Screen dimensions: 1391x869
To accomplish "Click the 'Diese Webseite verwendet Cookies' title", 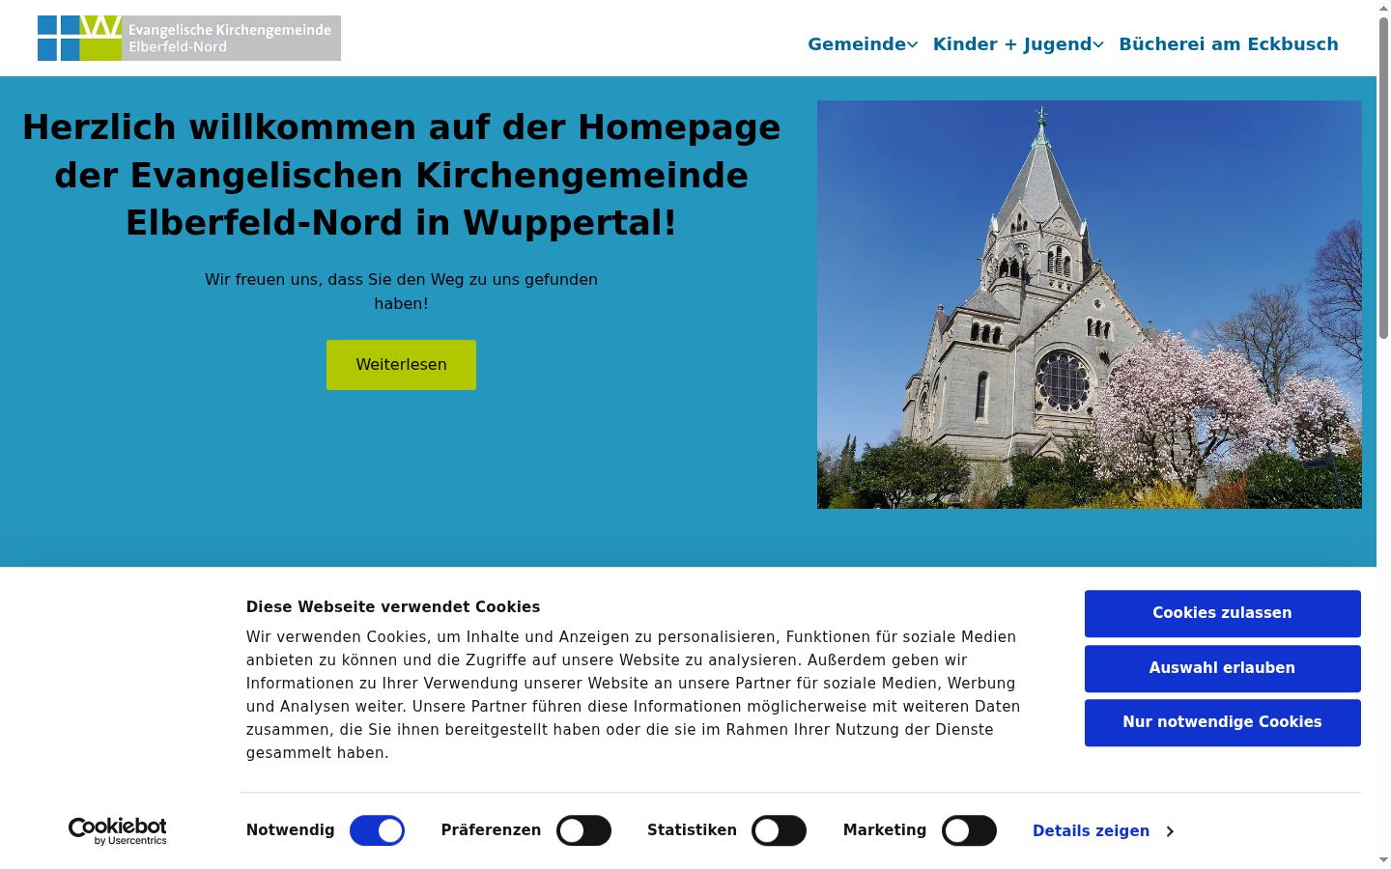I will pos(393,607).
